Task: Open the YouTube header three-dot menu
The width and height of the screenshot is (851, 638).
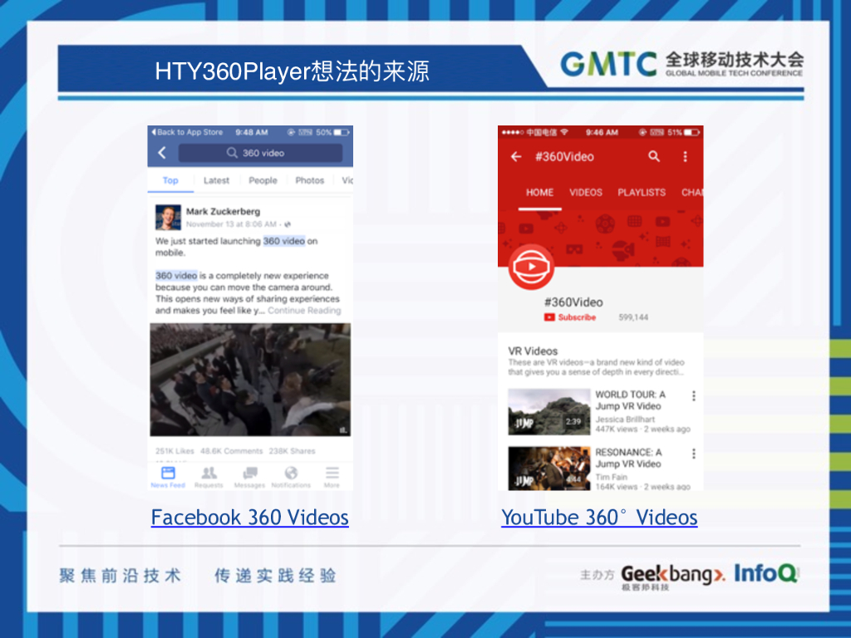Action: (685, 157)
